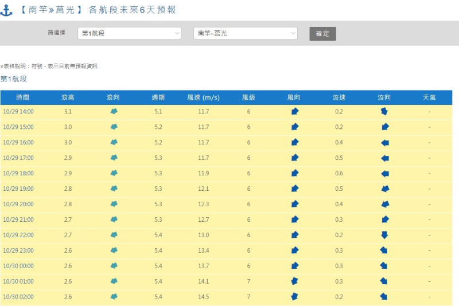Click wave direction arrow in 10/29 17:00 row

click(114, 158)
